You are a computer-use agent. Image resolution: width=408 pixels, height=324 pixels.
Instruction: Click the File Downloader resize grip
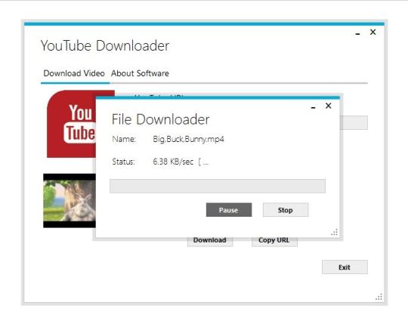[335, 232]
